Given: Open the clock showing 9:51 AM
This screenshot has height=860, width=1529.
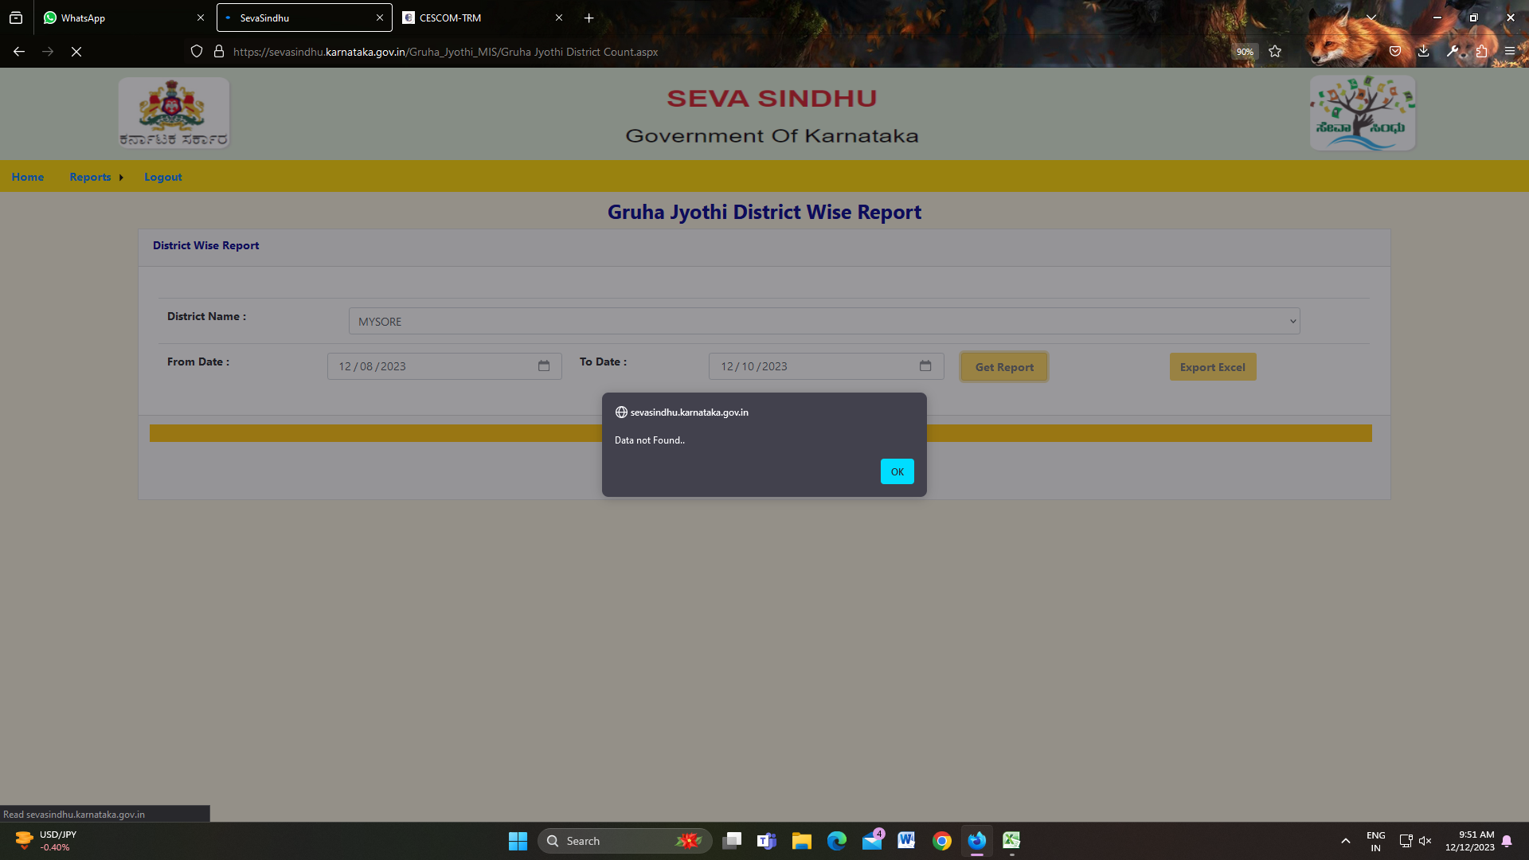Looking at the screenshot, I should click(1470, 841).
